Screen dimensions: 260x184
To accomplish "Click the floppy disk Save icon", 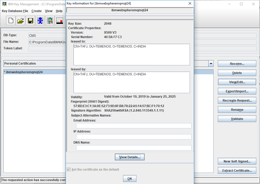I will click(x=30, y=20).
